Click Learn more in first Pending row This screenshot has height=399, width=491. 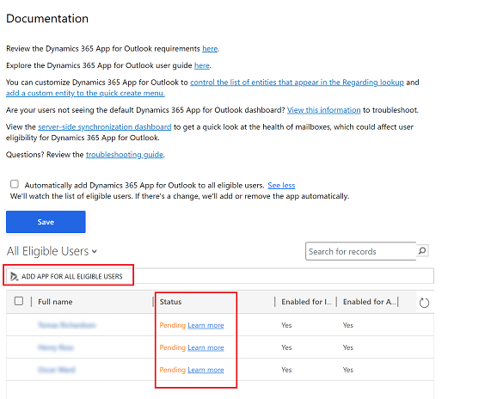[206, 325]
